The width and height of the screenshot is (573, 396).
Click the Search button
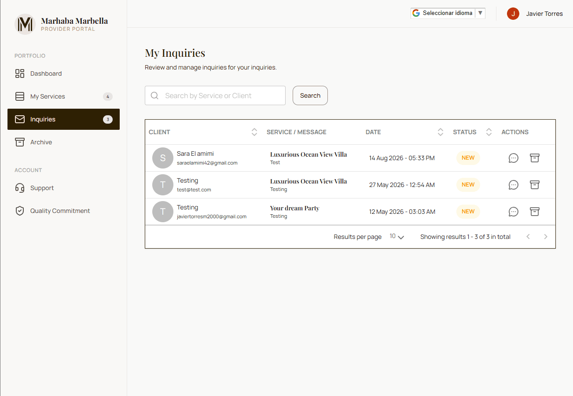(310, 95)
